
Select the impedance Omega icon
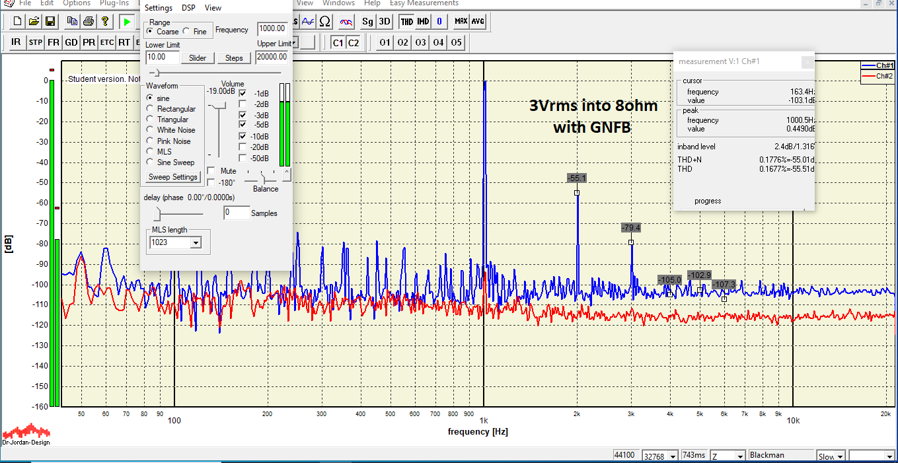click(324, 22)
